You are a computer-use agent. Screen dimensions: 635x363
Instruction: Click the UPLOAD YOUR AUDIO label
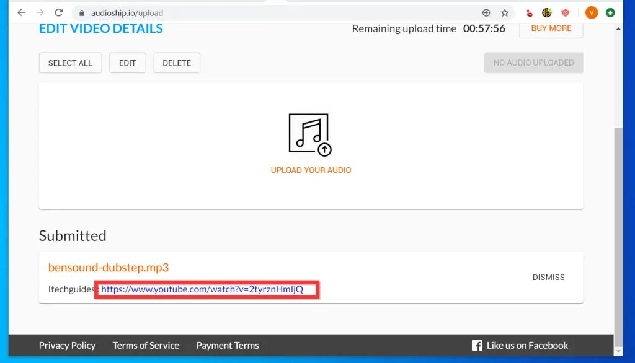coord(311,170)
